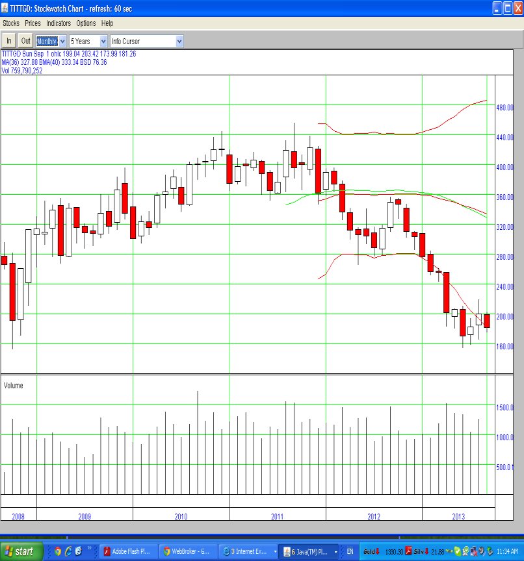Maximize the Stockwatch Chart window
Viewport: 524px width, 561px height.
(x=508, y=8)
